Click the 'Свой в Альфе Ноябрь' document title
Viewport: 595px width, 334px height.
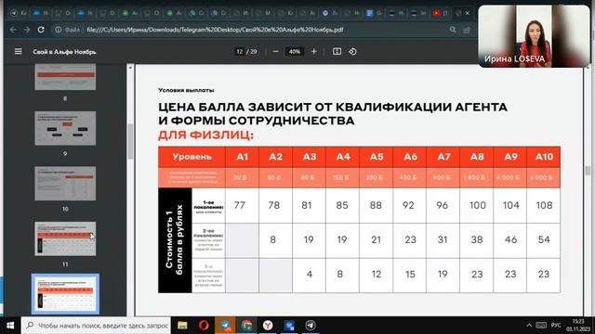pos(64,52)
